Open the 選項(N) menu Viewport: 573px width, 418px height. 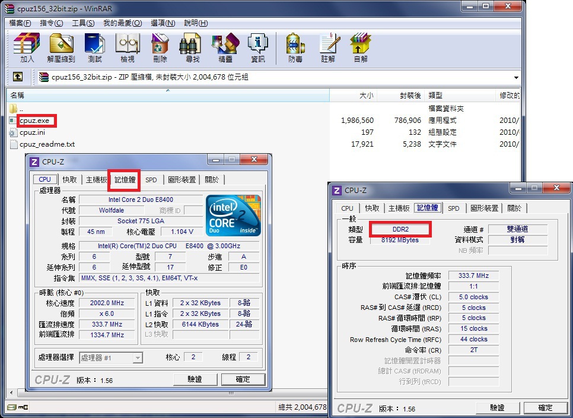(163, 23)
